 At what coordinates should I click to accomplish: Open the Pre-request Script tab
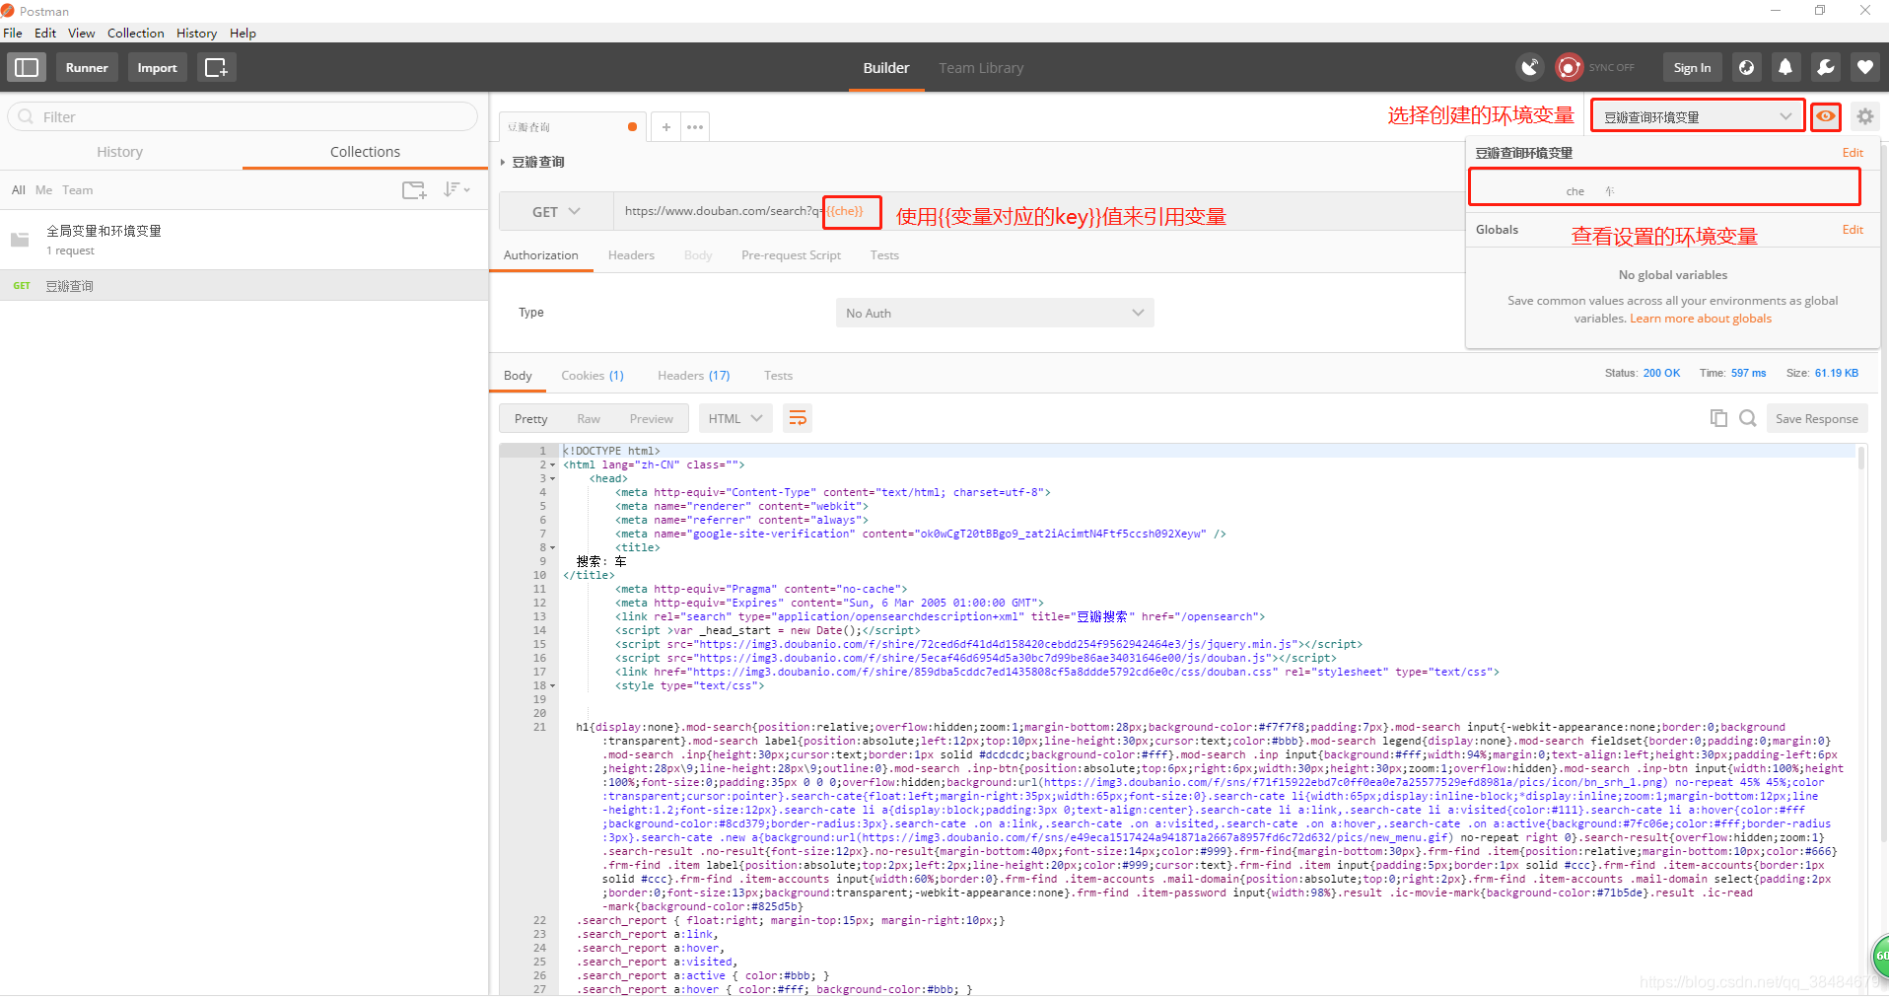(x=791, y=254)
